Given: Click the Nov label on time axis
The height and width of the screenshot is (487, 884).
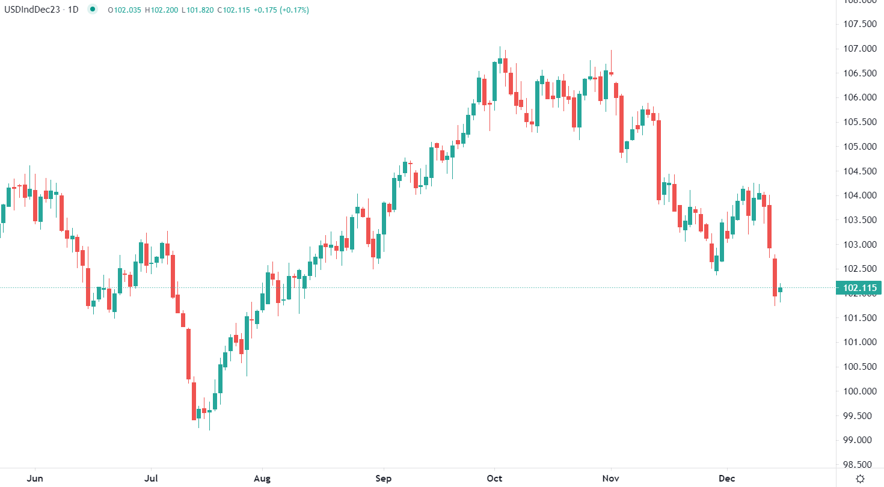Looking at the screenshot, I should pyautogui.click(x=611, y=479).
